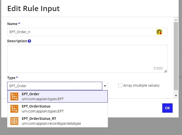
Task: Click the dialog scrollbar up arrow
Action: 176,20
